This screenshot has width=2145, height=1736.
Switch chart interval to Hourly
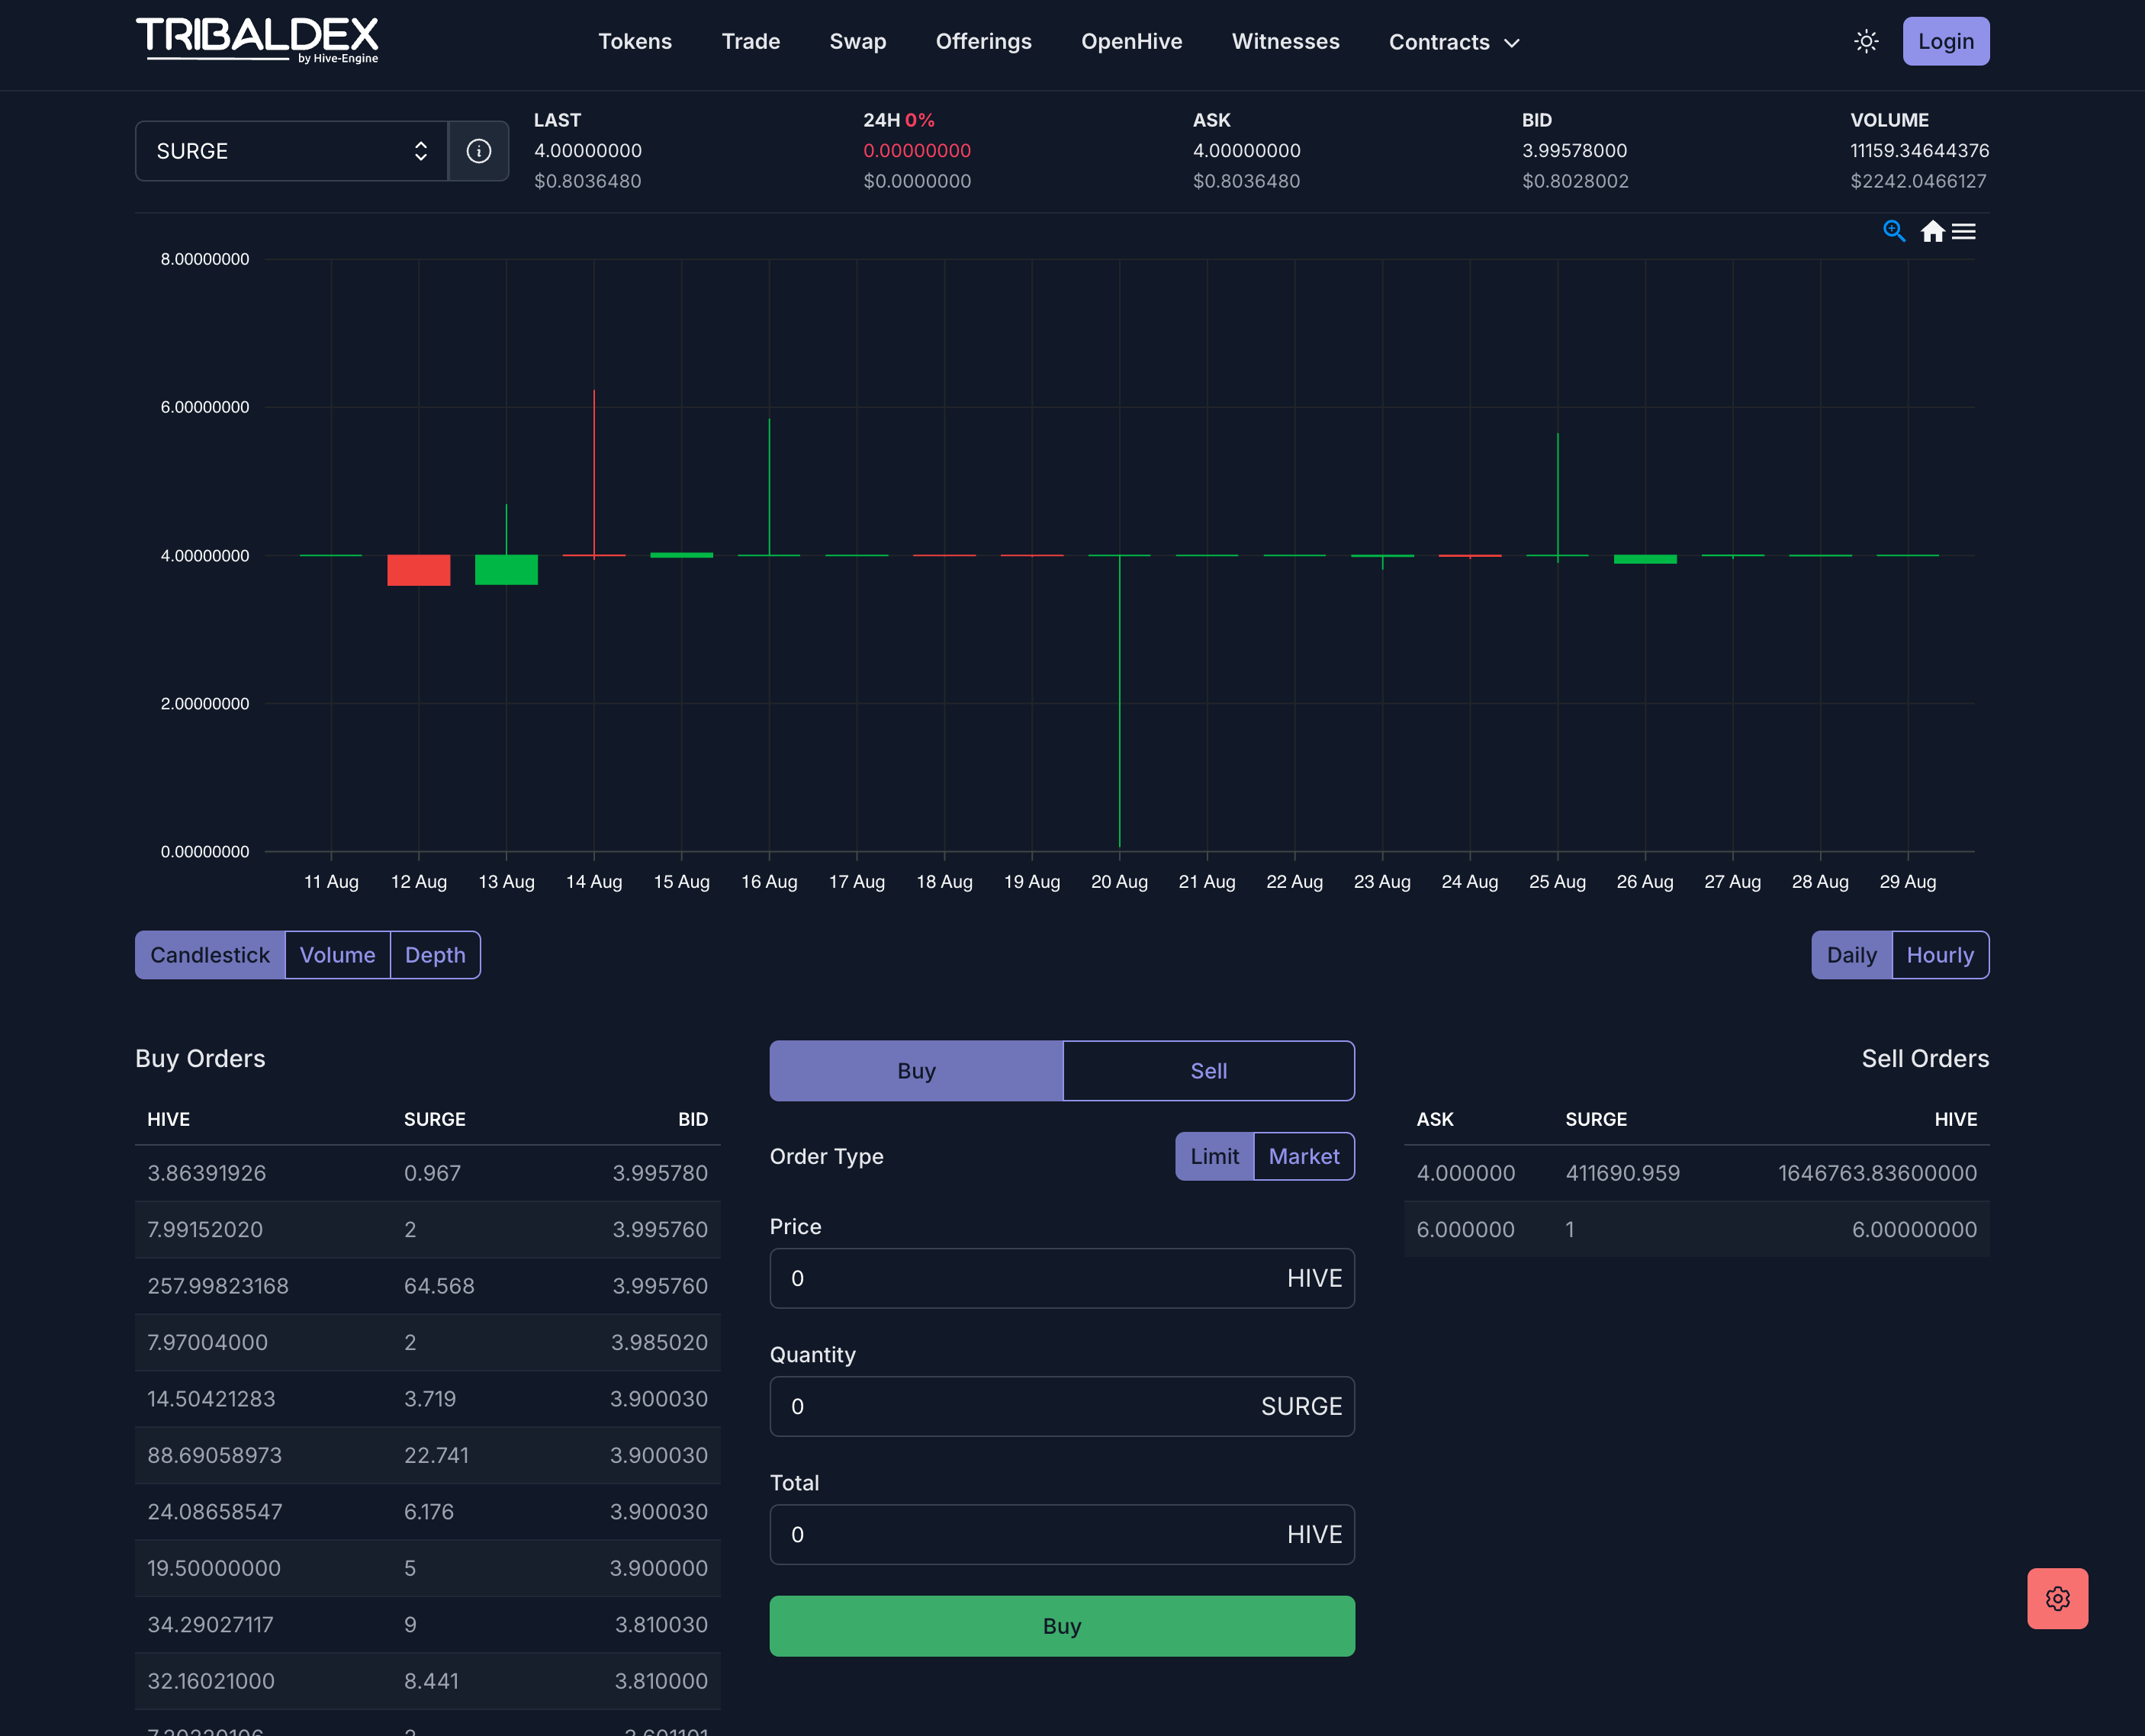click(1939, 955)
